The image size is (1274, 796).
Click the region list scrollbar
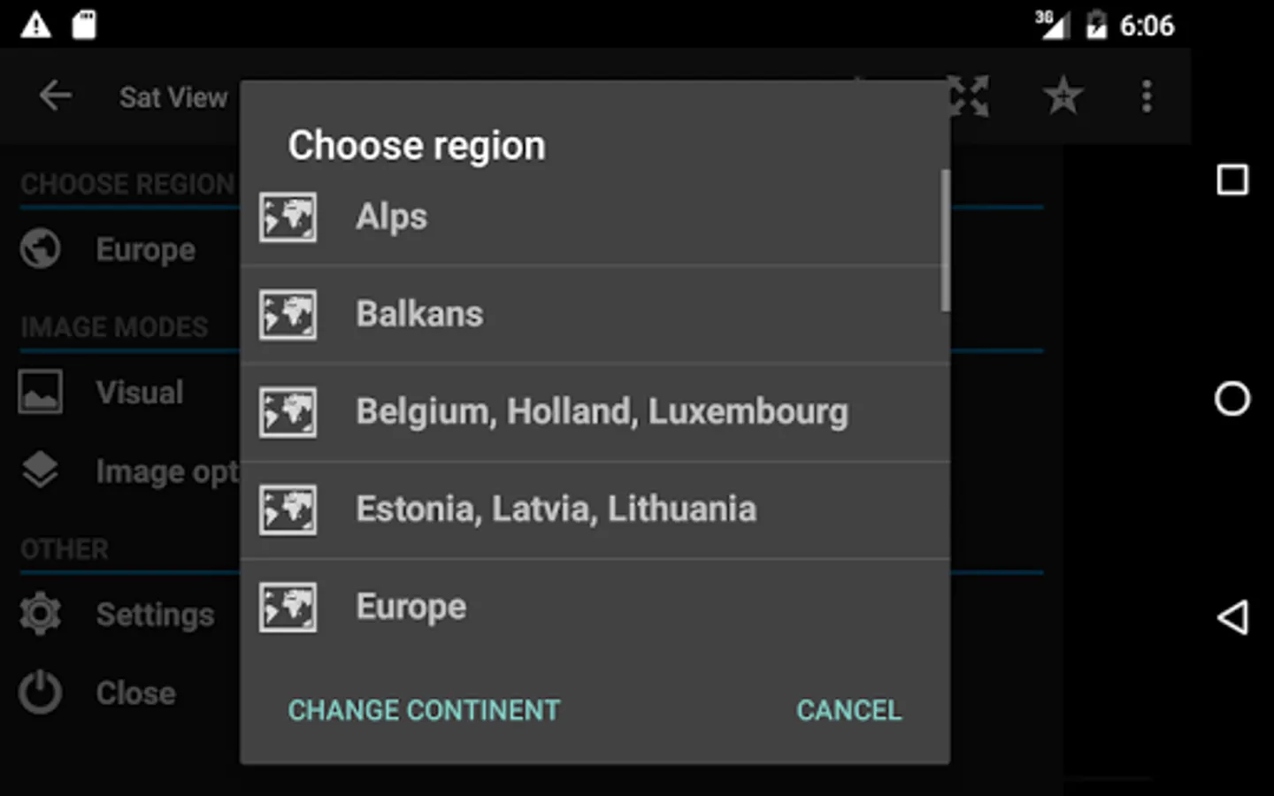[x=945, y=241]
